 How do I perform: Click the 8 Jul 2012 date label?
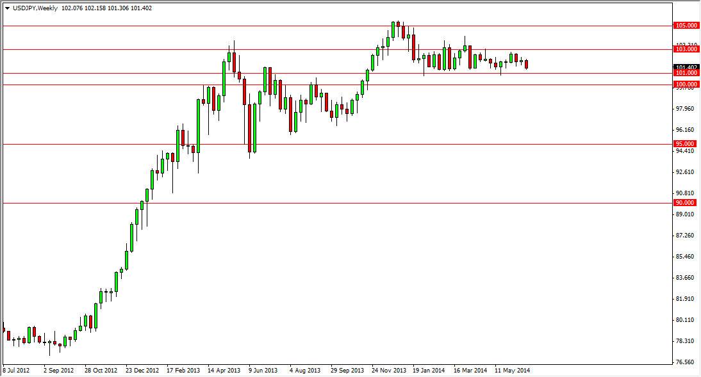[17, 371]
